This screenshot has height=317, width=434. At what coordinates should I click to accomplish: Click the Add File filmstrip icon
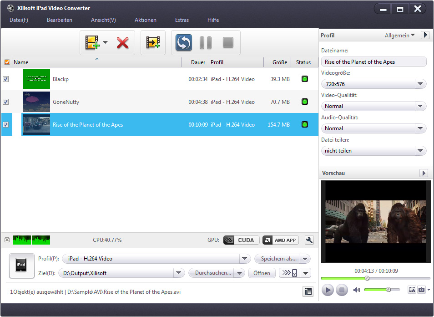92,43
